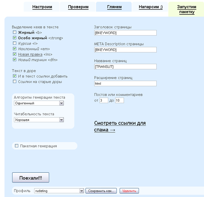The height and width of the screenshot is (197, 204).
Task: Uncheck Новая правка <ins> checkbox
Action: (15, 54)
